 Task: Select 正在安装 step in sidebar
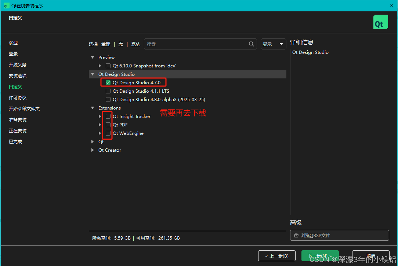(x=18, y=131)
